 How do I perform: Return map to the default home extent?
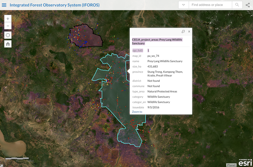[x=8, y=44]
